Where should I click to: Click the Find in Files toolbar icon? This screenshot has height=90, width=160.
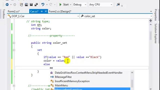118,4
